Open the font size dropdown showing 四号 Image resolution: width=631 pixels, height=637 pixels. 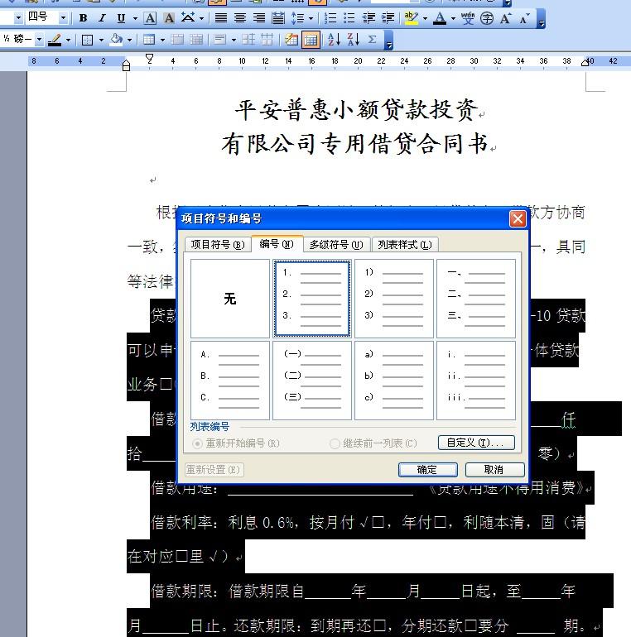63,18
